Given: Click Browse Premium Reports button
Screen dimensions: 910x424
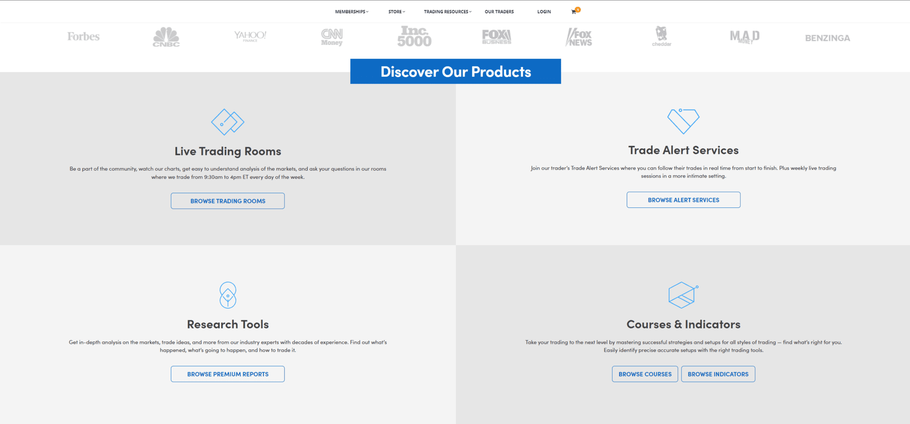Looking at the screenshot, I should (227, 374).
